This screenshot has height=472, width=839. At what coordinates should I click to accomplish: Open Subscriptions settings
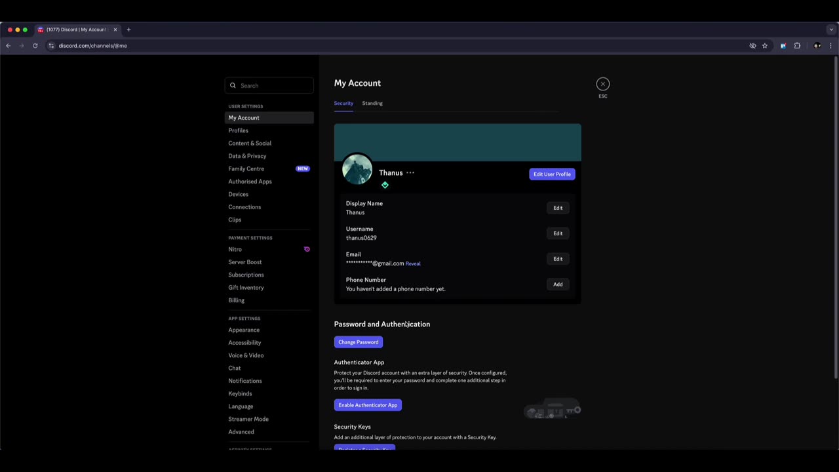point(269,275)
